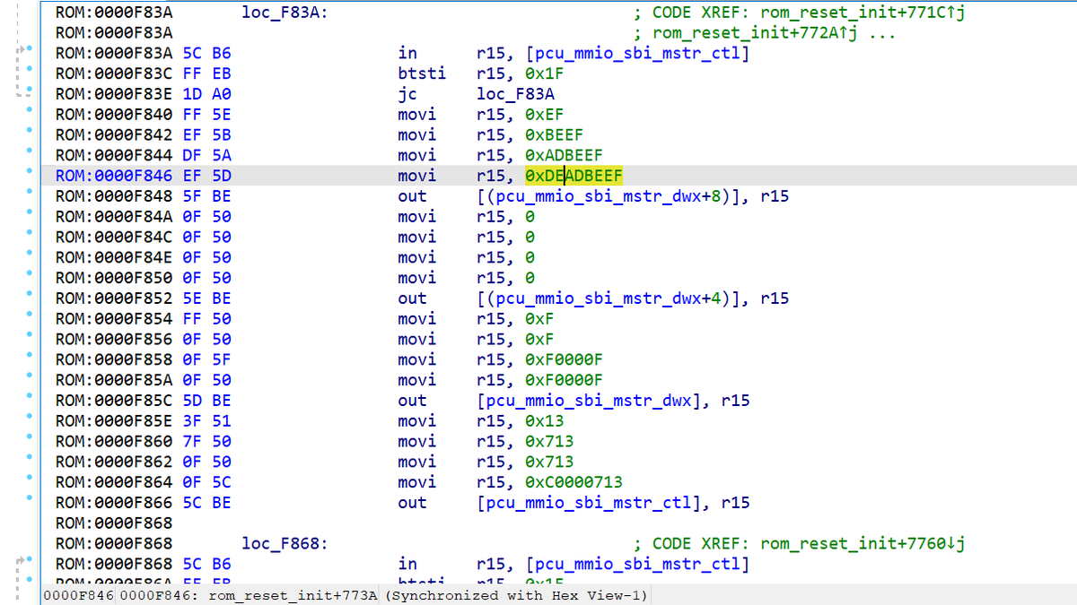Click pcu_mmio_sbi_mstr_dwx+8 operand in out instruction
This screenshot has width=1077, height=605.
coord(614,196)
